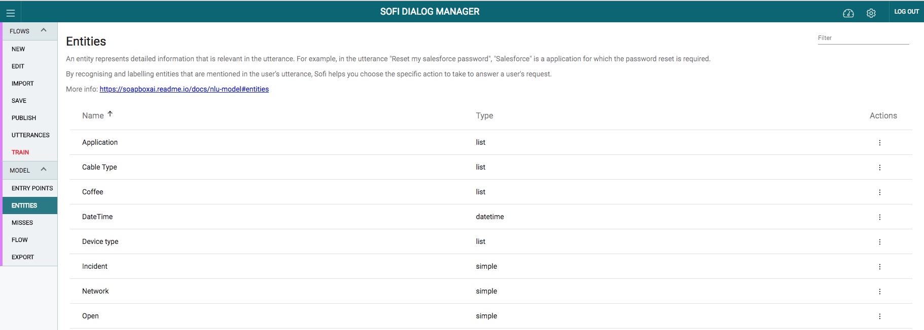The width and height of the screenshot is (924, 330).
Task: Open actions menu for Device type row
Action: pyautogui.click(x=879, y=242)
